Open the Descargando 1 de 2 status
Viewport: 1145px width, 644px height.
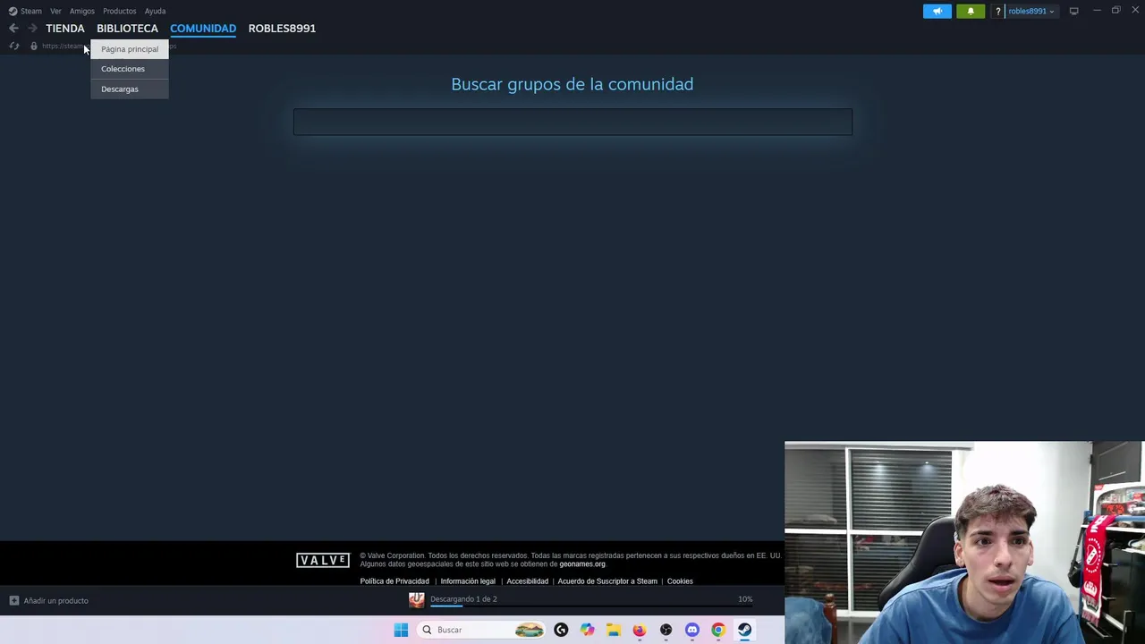point(463,599)
